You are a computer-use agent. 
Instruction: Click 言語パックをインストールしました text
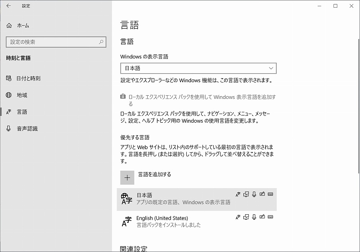coord(168,225)
